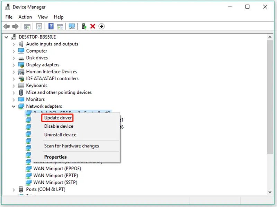
Task: Click the blue Help question mark icon
Action: point(51,26)
